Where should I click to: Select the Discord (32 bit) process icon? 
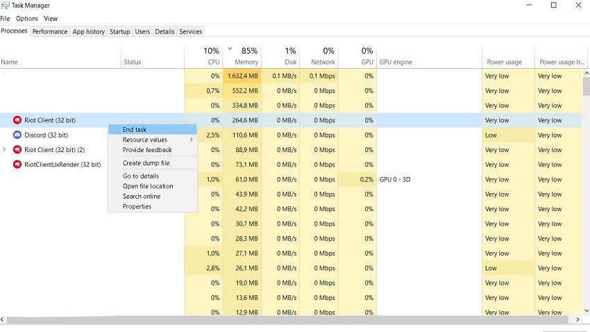point(17,135)
